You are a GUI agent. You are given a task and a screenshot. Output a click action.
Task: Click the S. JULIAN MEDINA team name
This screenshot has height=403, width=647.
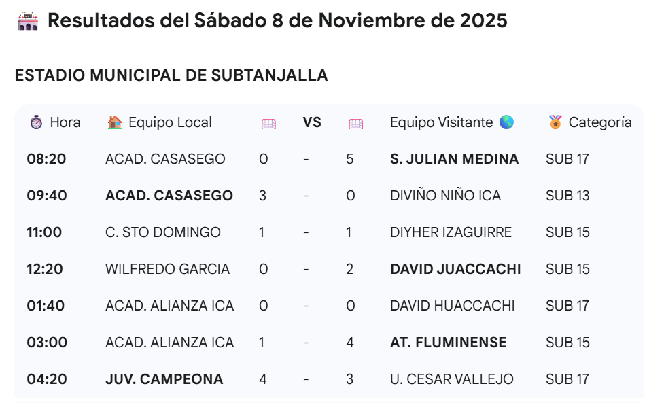(454, 159)
